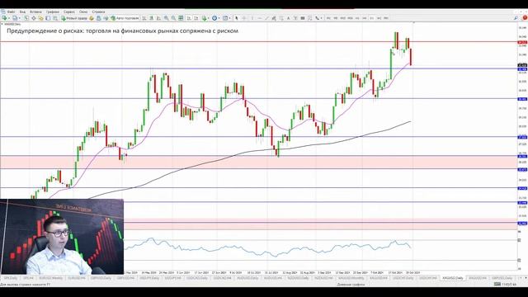Expand the Indicators dropdown arrow
This screenshot has height=297, width=528.
(x=208, y=18)
